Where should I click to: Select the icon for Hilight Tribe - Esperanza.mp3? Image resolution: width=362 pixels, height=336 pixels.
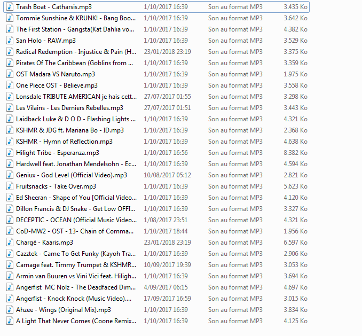point(10,153)
